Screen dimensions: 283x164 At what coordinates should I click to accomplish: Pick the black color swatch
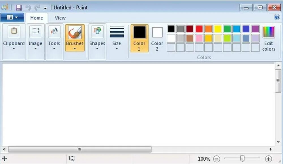(x=171, y=29)
